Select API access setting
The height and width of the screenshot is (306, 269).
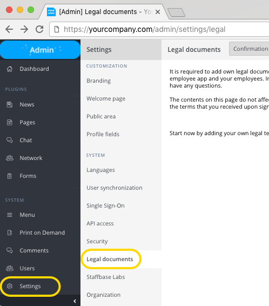click(121, 223)
